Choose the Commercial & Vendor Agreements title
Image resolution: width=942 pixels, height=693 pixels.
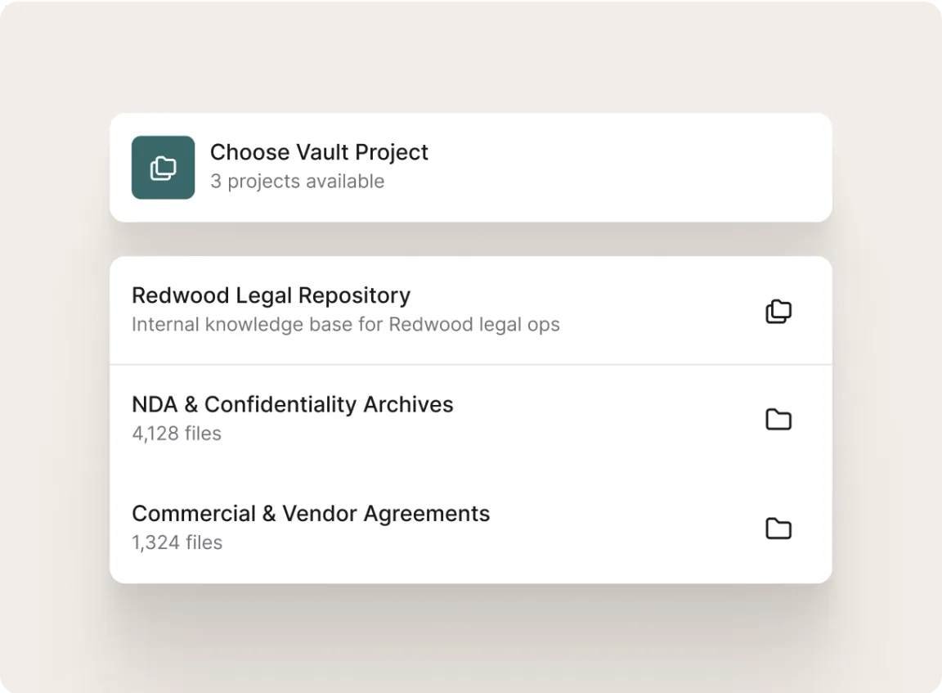[x=311, y=513]
